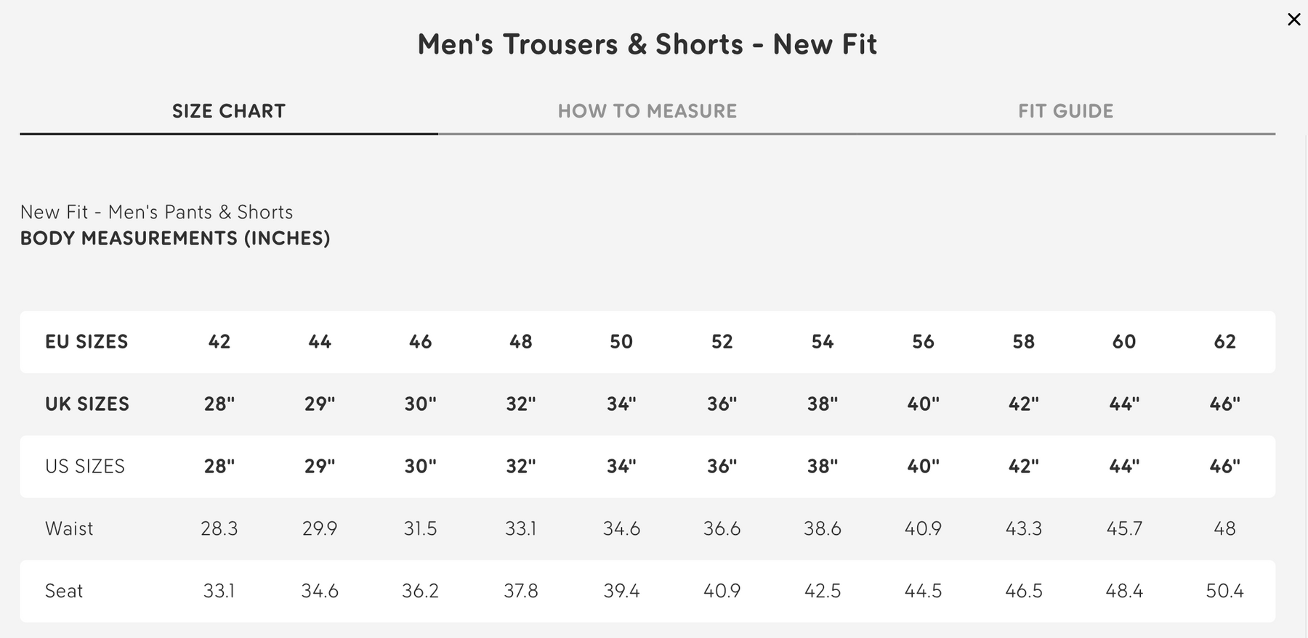Select the US Sizes row label
This screenshot has height=638, width=1308.
pos(85,467)
